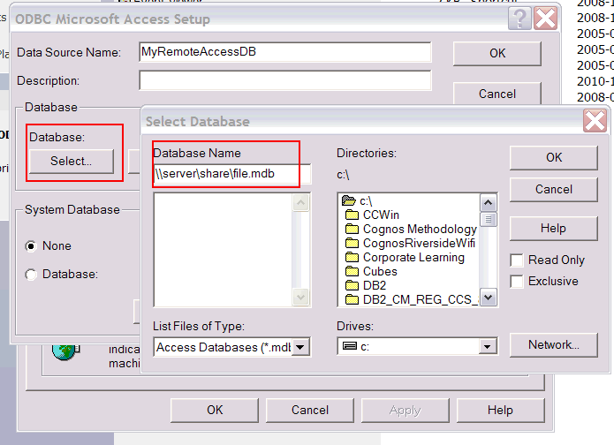The height and width of the screenshot is (445, 614).
Task: Click the Directories list scroll down arrow
Action: (x=488, y=297)
